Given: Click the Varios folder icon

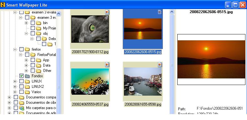Looking at the screenshot, I should (27, 92).
